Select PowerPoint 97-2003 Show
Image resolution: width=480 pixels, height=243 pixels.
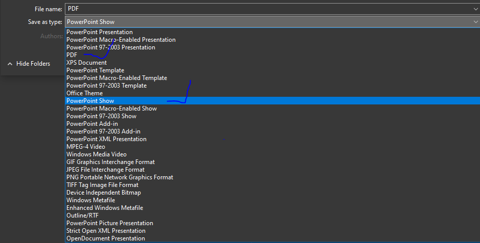[x=273, y=116]
